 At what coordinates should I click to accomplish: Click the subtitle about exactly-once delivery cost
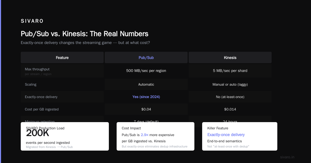point(85,43)
